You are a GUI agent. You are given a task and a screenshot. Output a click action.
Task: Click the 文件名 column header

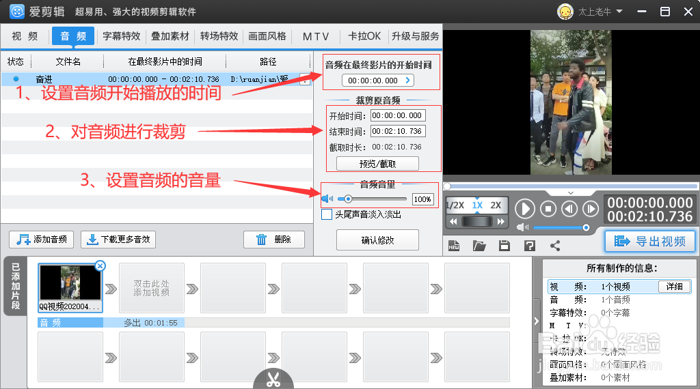click(68, 61)
